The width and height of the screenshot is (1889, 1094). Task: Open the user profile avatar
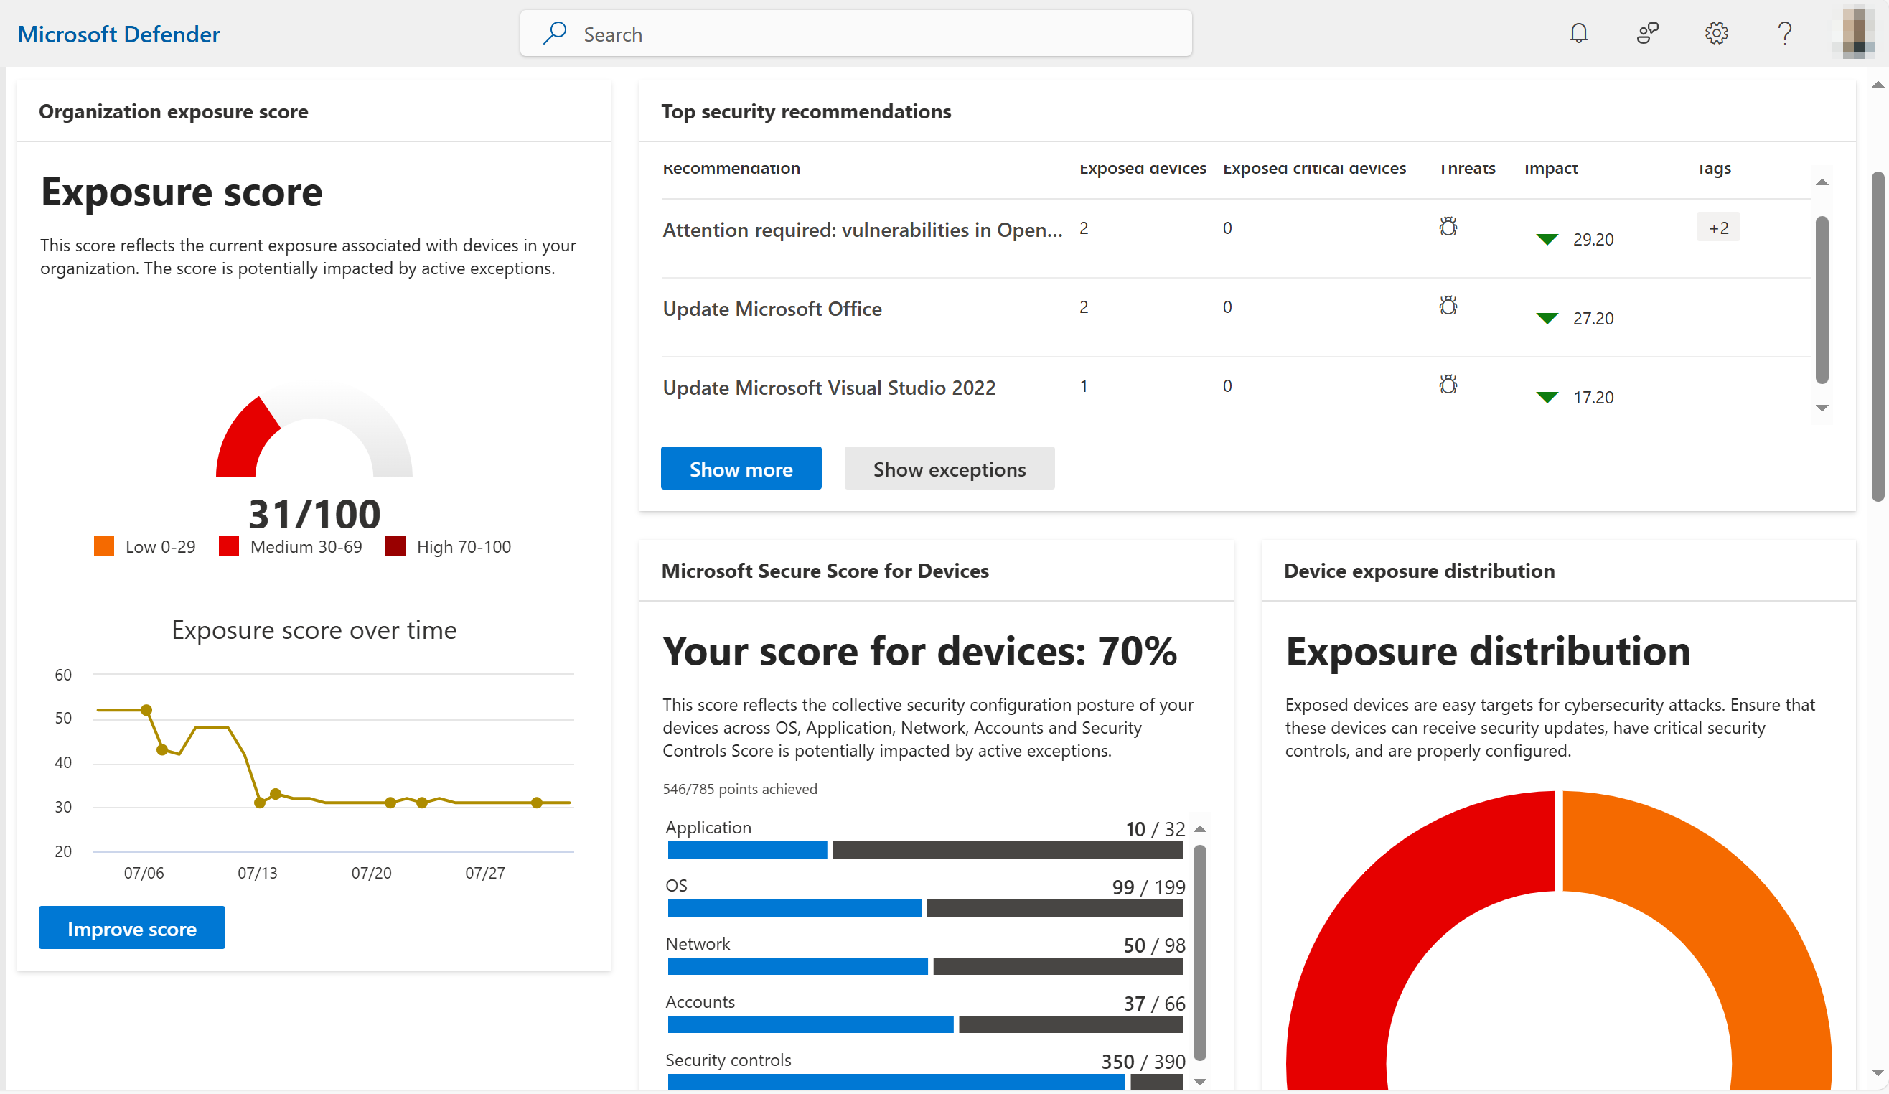pos(1853,32)
